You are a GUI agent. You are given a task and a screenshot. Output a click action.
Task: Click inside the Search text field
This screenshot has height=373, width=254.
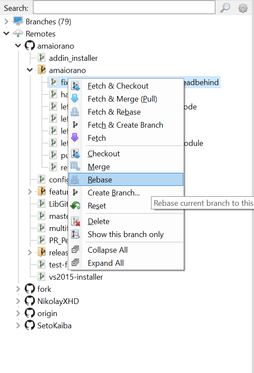pos(124,7)
